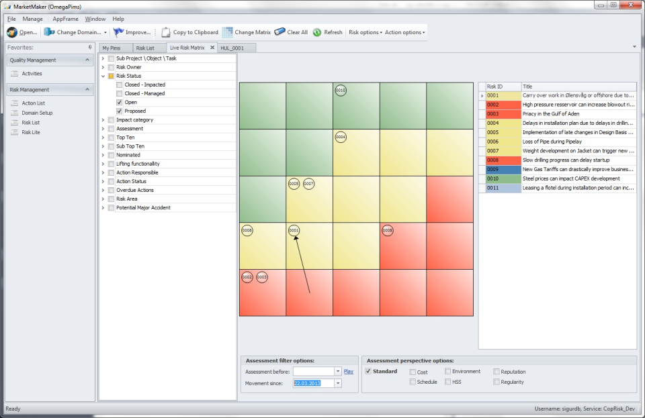
Task: Enable the Closed - Impacted checkbox
Action: [120, 85]
